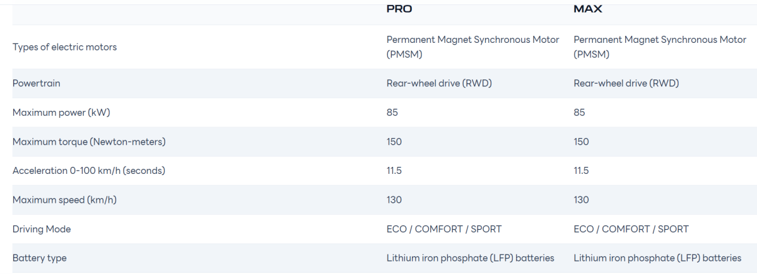
Task: Click the PRO column header
Action: (x=399, y=9)
